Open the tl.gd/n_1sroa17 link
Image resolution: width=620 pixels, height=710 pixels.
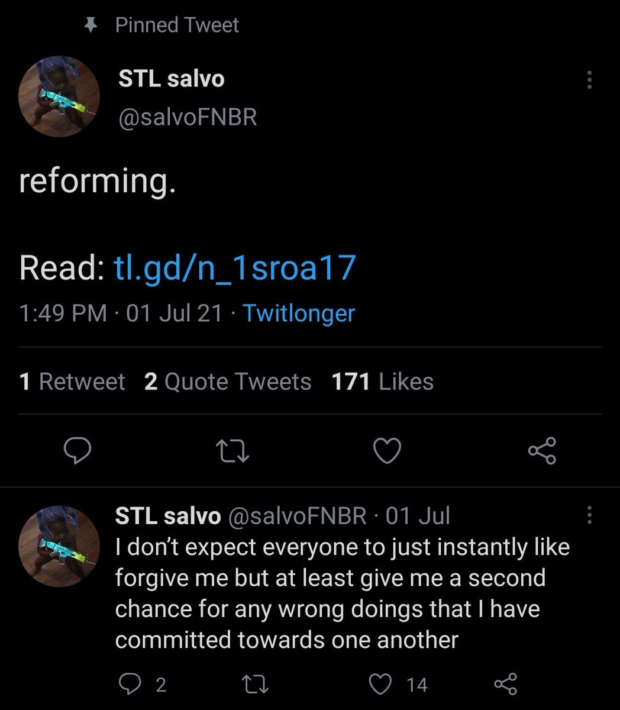click(x=234, y=267)
